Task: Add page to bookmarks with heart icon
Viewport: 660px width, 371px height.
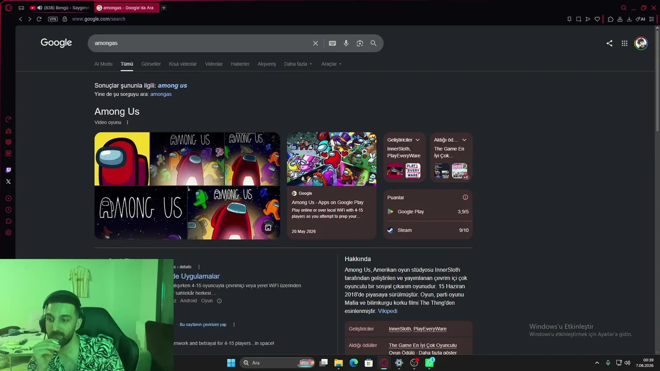Action: click(597, 19)
